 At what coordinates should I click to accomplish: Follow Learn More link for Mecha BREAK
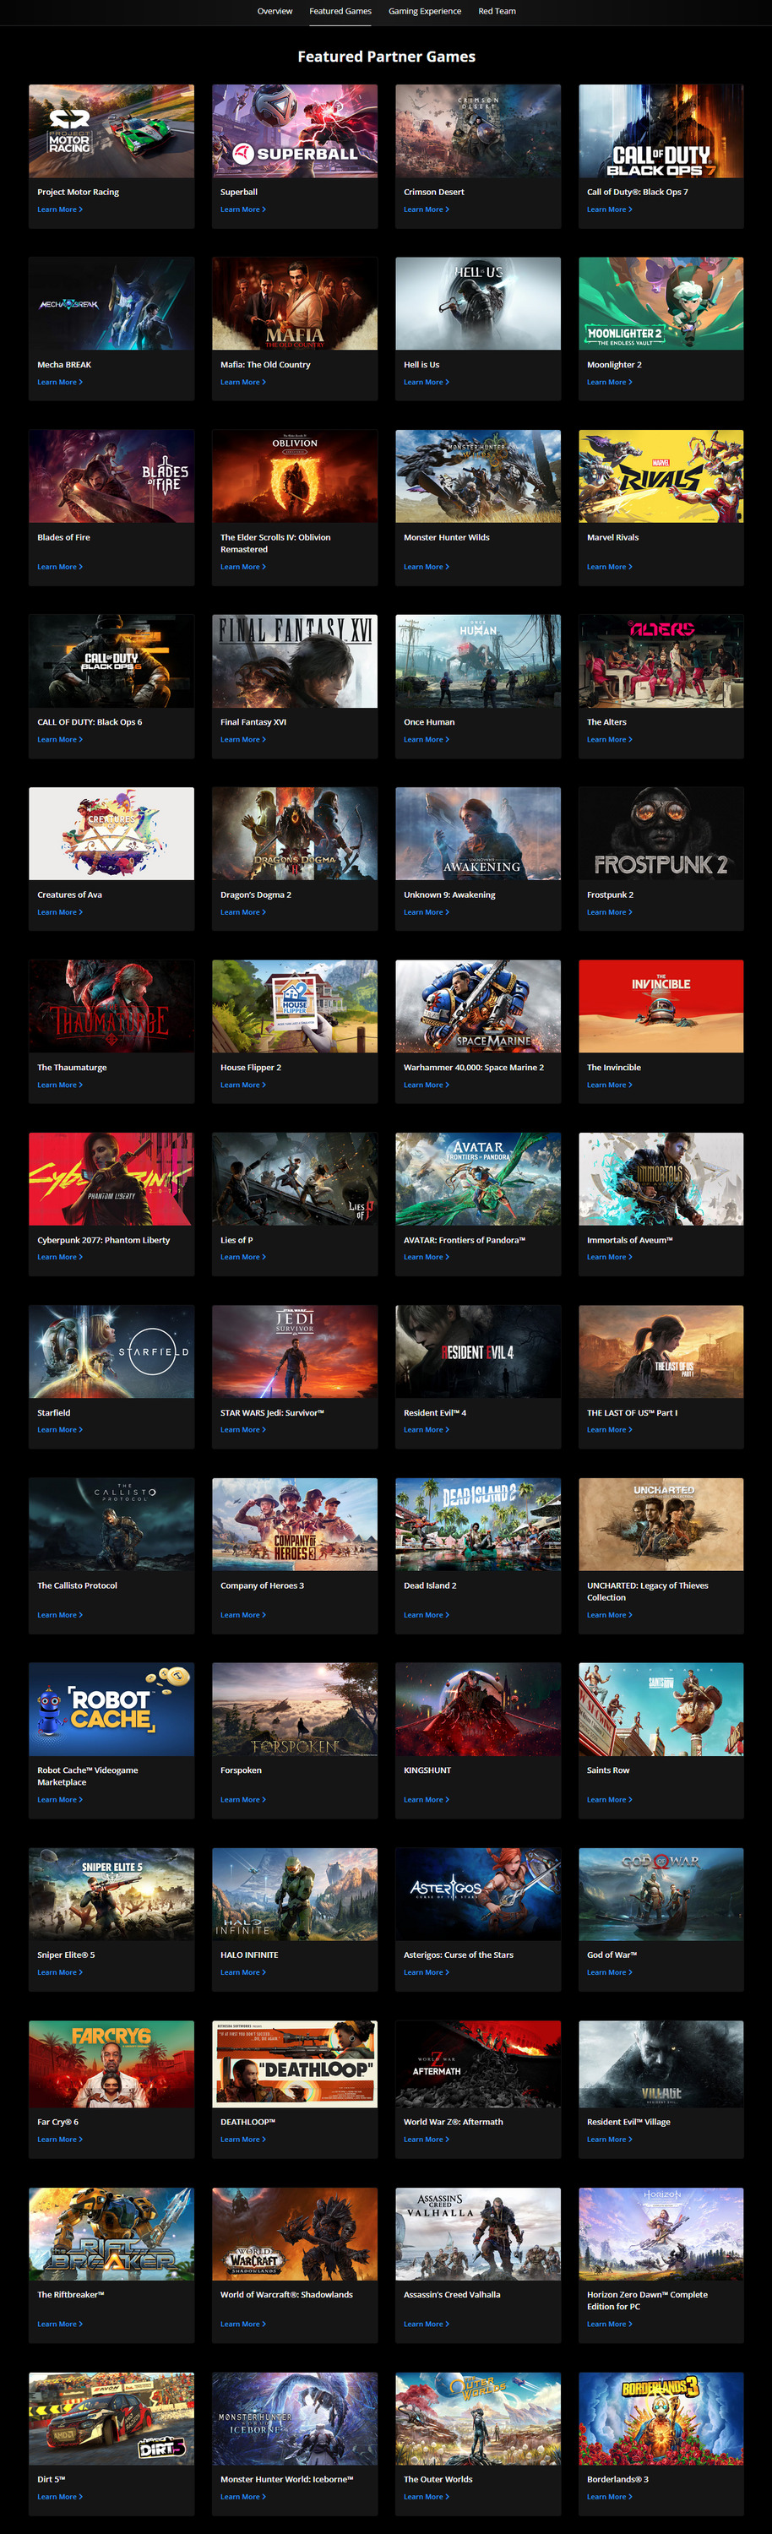(60, 383)
